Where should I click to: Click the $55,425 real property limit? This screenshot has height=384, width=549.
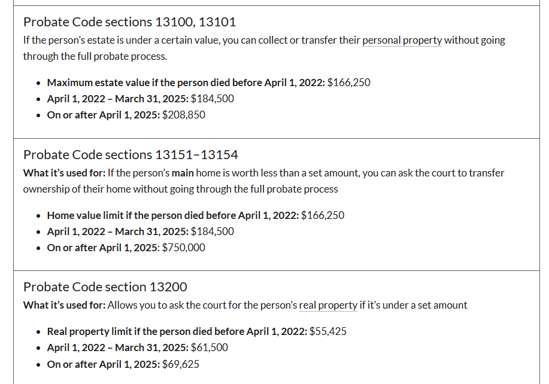[328, 331]
